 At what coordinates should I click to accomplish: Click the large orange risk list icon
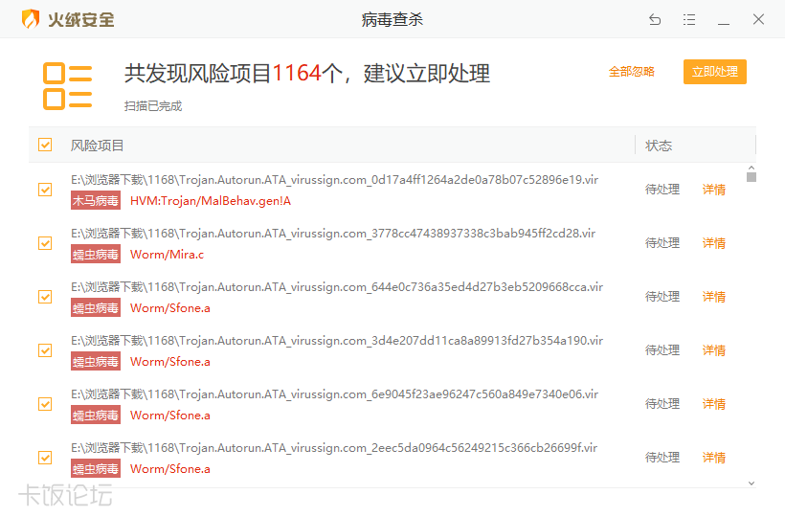pos(67,85)
